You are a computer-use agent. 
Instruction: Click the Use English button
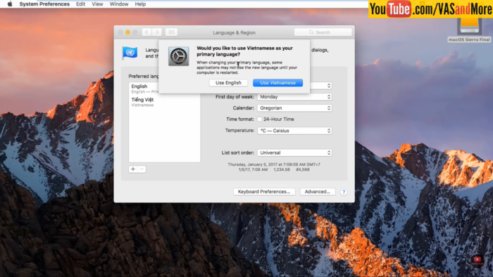(228, 83)
